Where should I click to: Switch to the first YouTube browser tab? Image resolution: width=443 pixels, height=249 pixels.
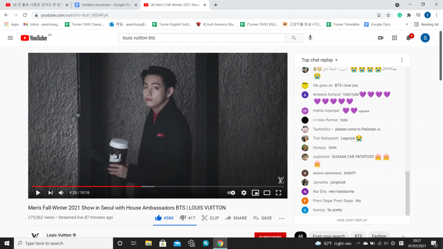(x=38, y=5)
